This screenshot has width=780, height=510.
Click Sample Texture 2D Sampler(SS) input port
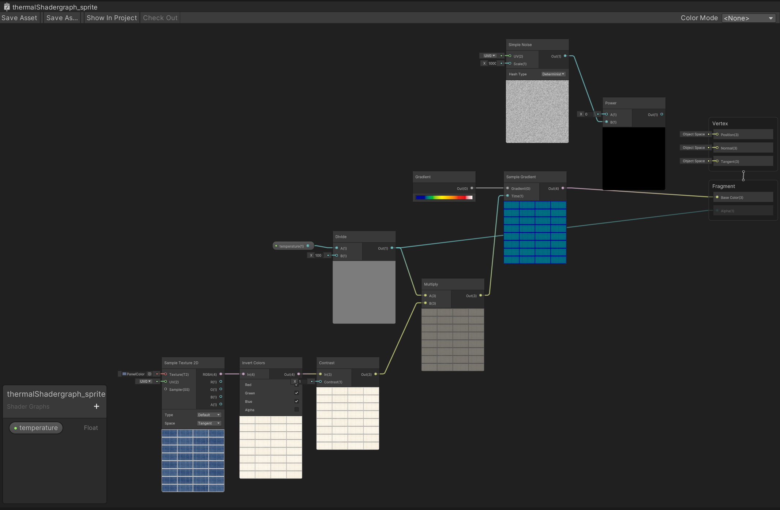166,389
